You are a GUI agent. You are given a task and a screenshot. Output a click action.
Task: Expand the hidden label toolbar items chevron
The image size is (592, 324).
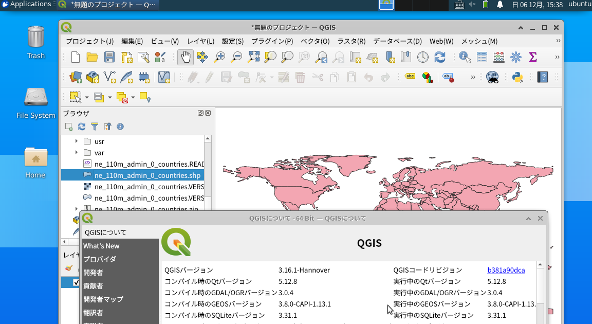(x=473, y=78)
